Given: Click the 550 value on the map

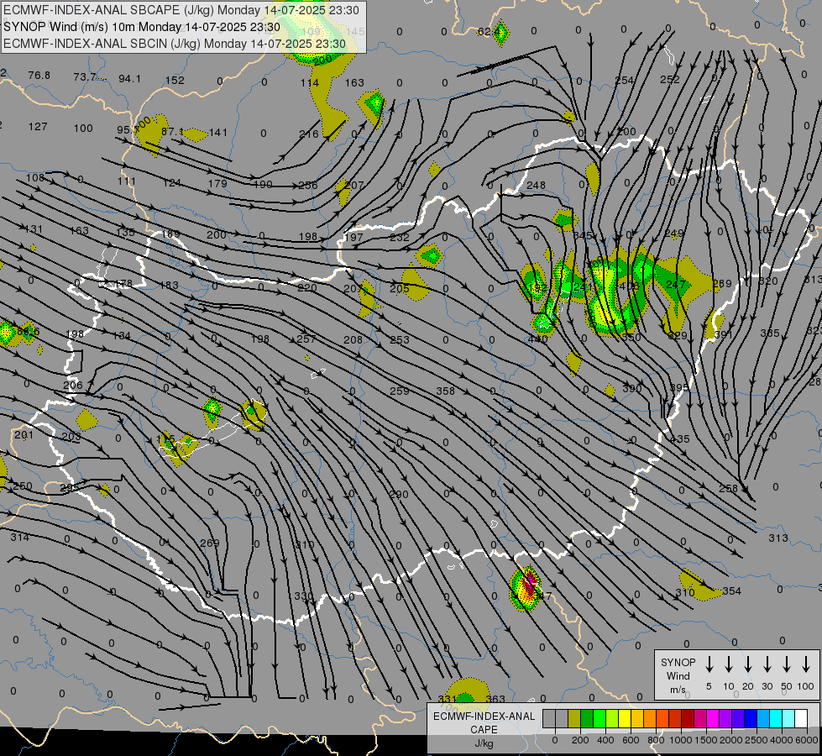Looking at the screenshot, I should click(631, 338).
